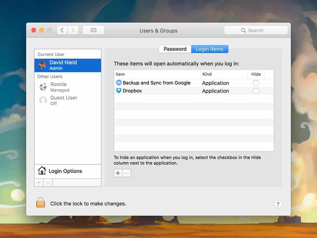Go forward with the right arrow button

[73, 30]
